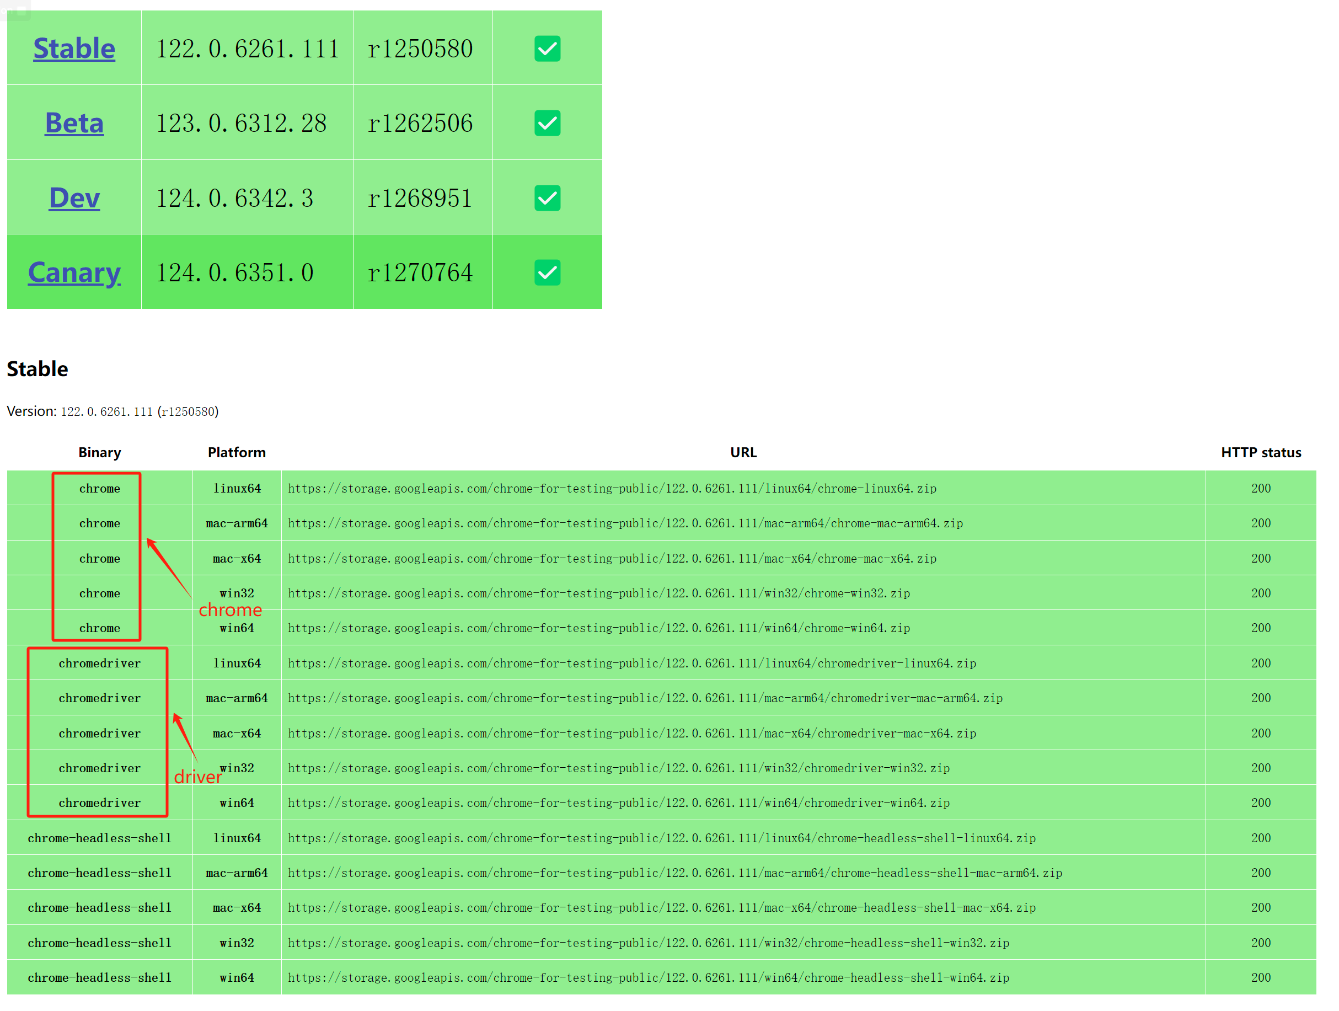Select the chromedriver-win64.zip URL

point(619,803)
